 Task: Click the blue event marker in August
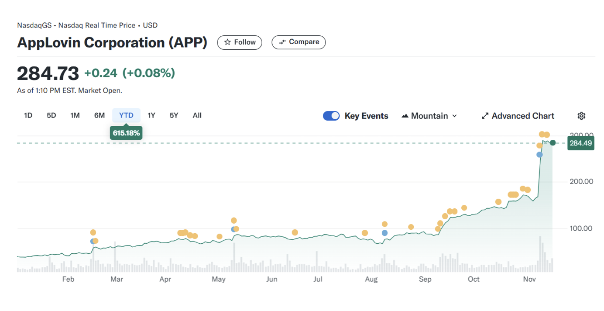384,233
